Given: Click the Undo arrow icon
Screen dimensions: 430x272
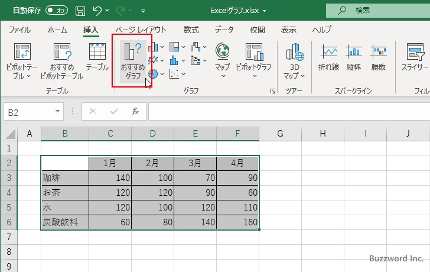Looking at the screenshot, I should [97, 11].
